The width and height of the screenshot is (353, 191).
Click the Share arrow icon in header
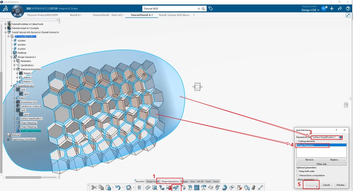340,8
